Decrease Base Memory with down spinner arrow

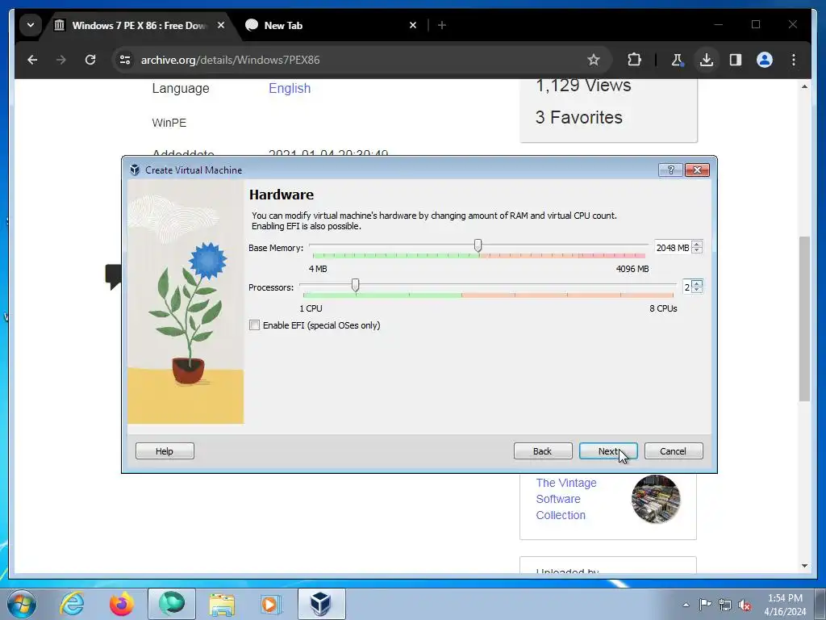(x=697, y=250)
